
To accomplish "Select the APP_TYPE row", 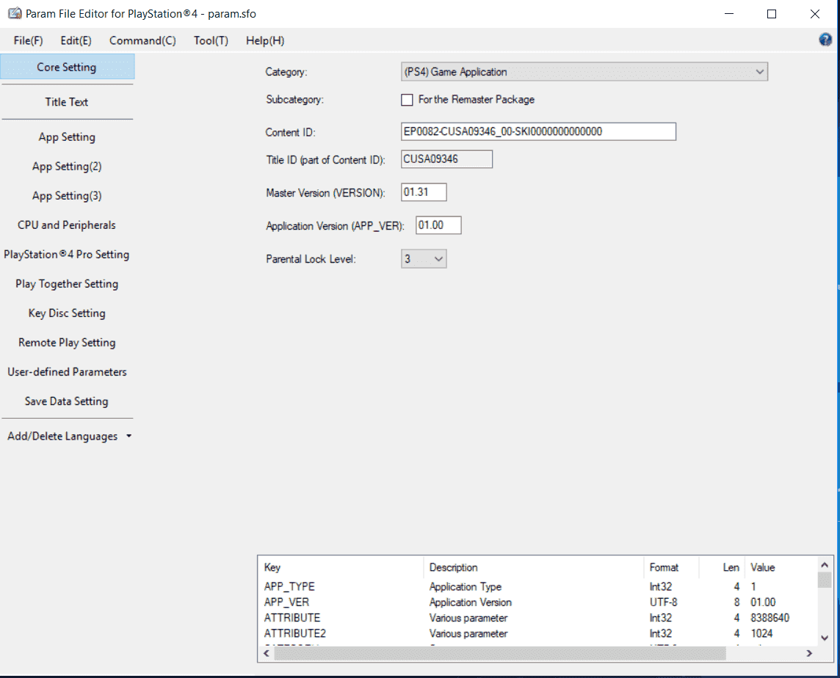I will 538,587.
